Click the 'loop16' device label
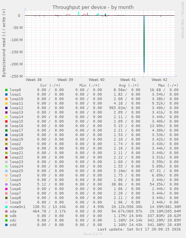Image resolution: width=186 pixels, height=238 pixels. (16, 126)
